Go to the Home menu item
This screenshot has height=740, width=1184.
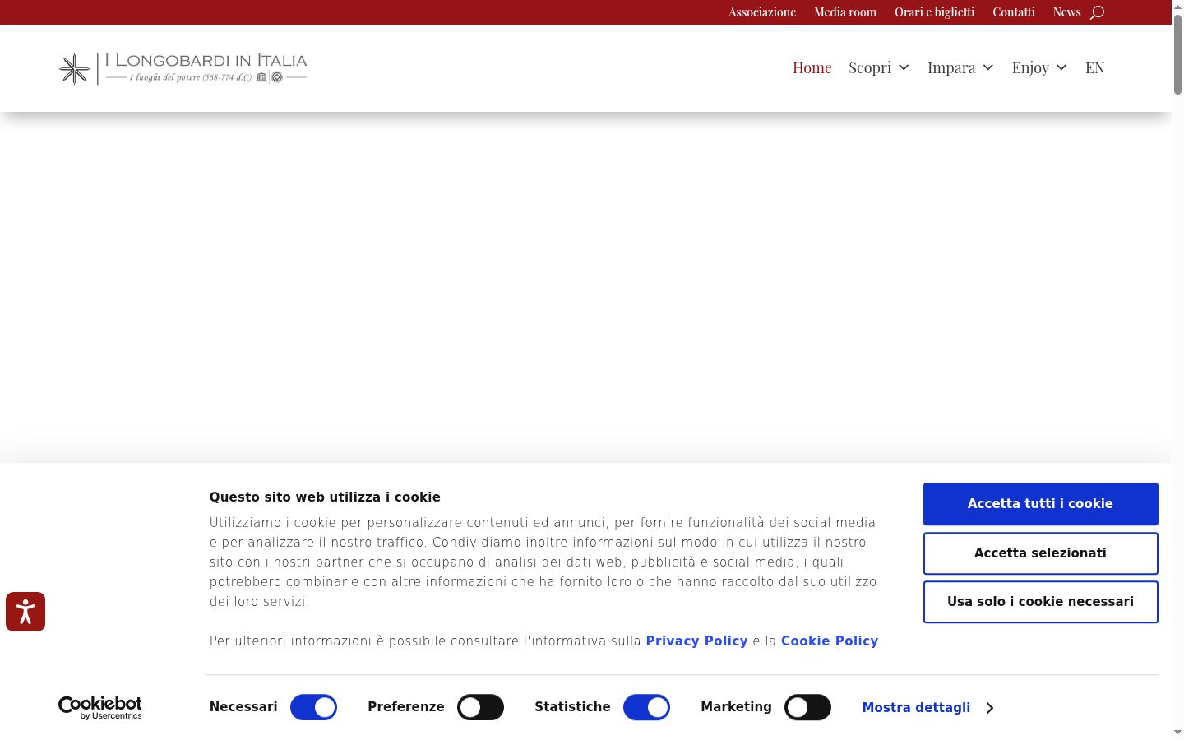(x=812, y=67)
